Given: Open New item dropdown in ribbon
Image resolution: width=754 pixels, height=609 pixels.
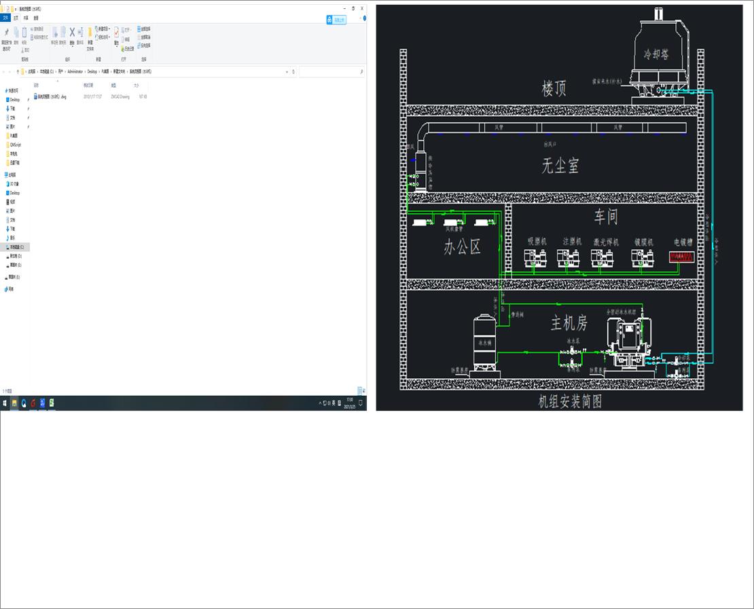Looking at the screenshot, I should [x=103, y=29].
